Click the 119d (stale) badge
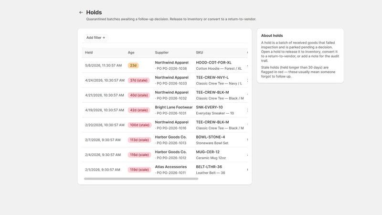 139,170
